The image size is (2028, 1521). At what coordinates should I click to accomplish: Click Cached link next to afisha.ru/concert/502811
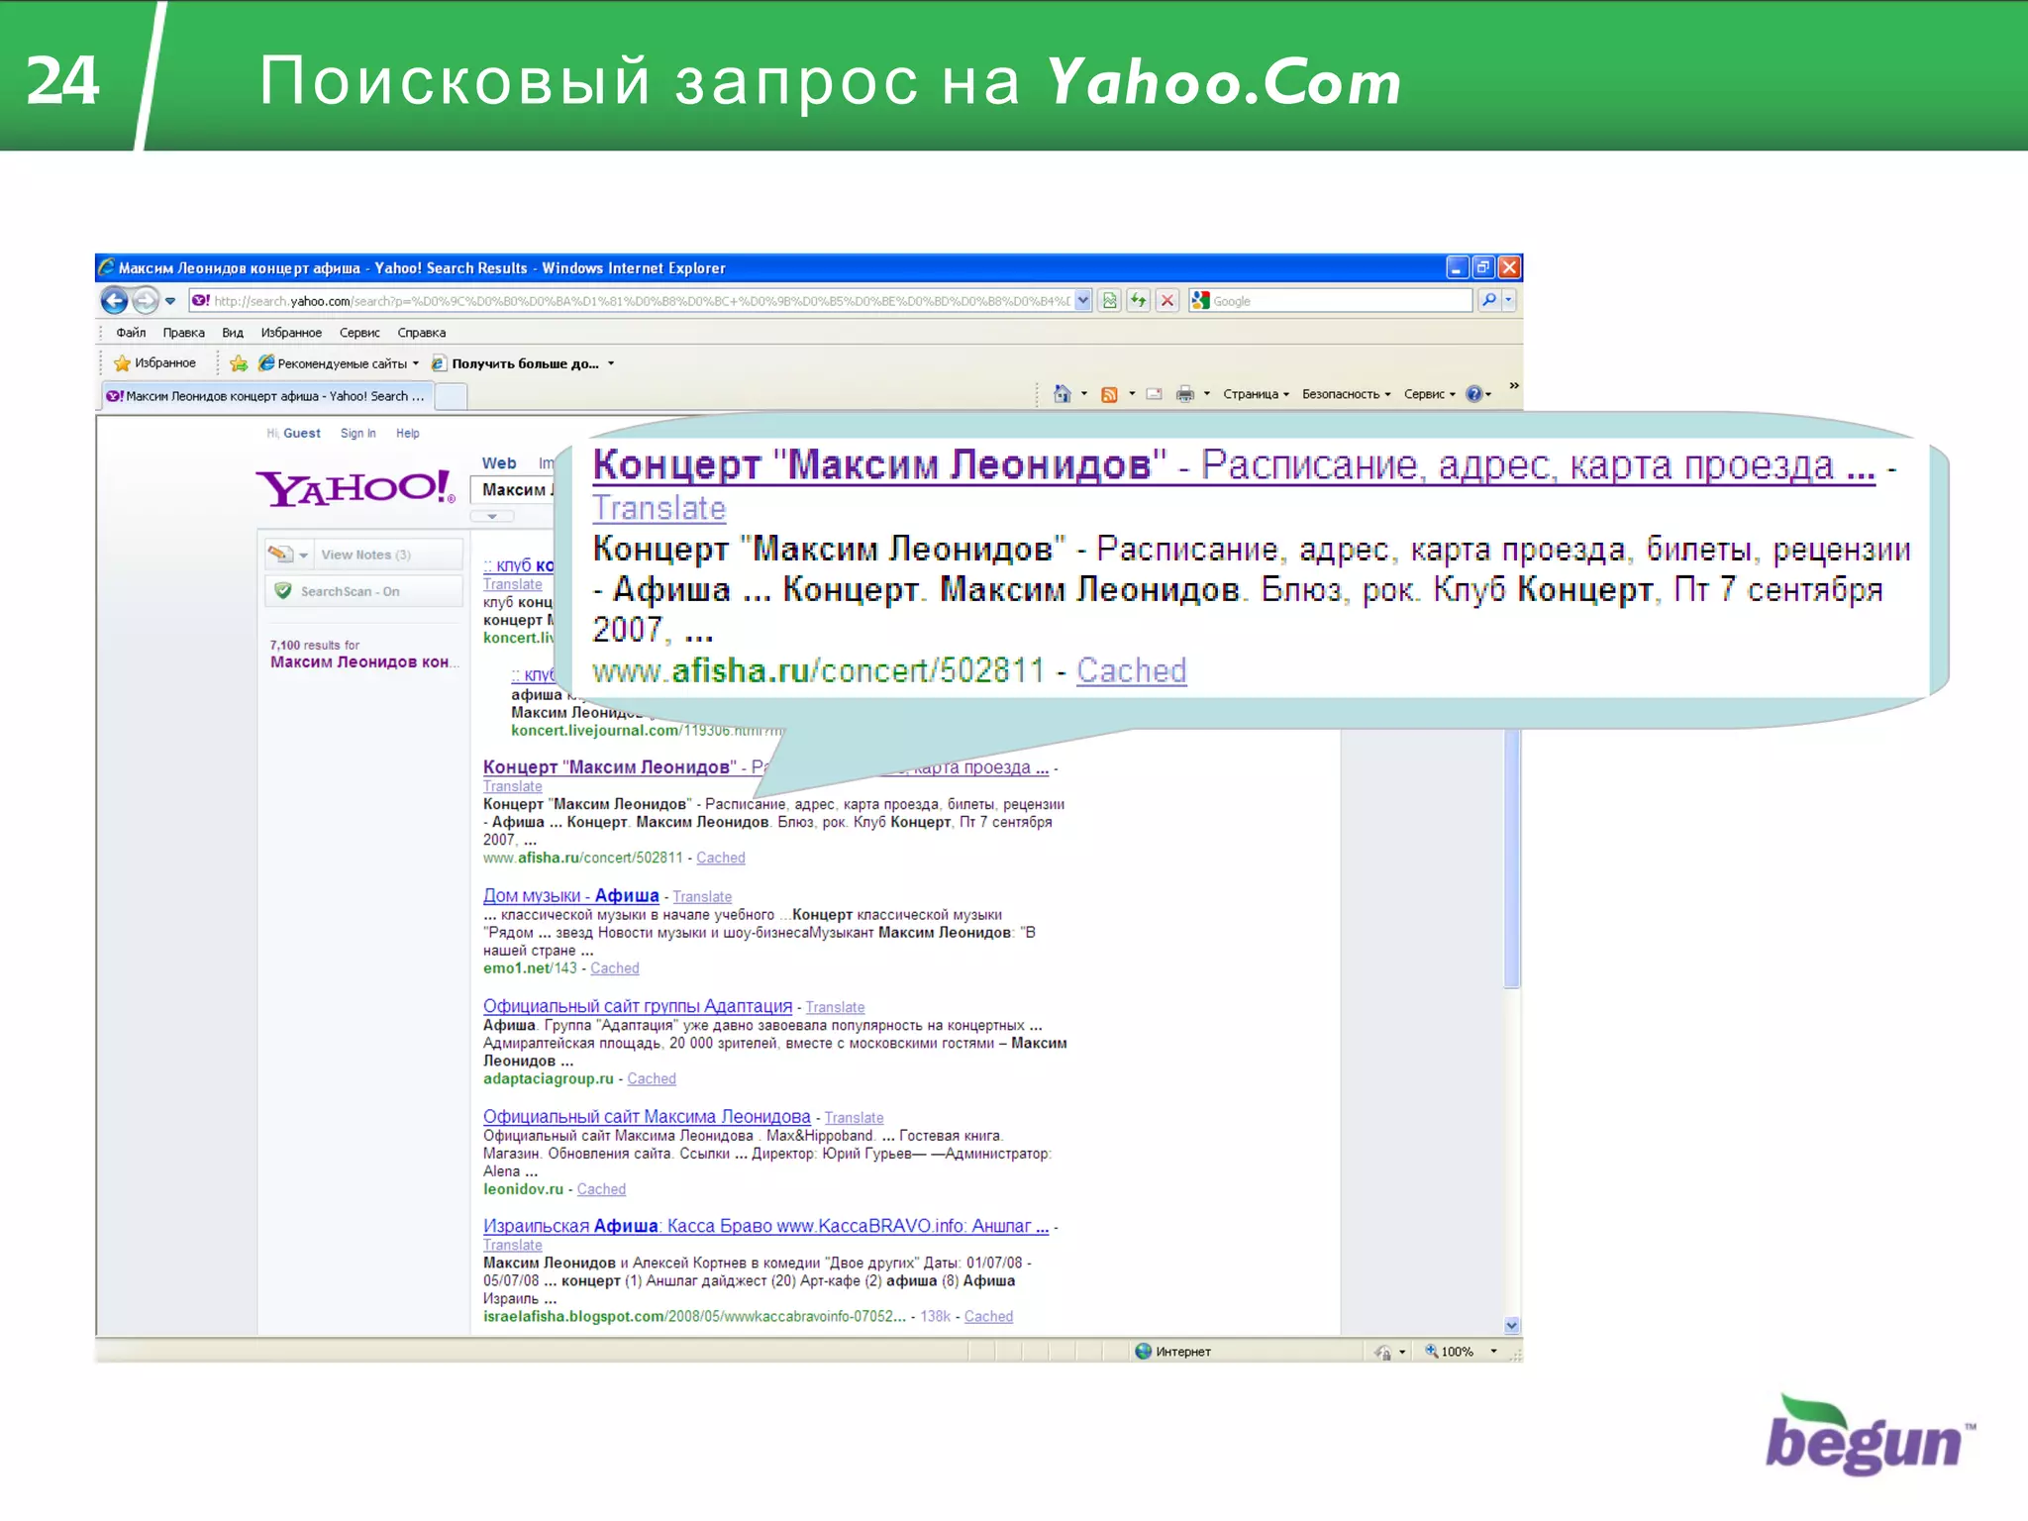pyautogui.click(x=721, y=859)
